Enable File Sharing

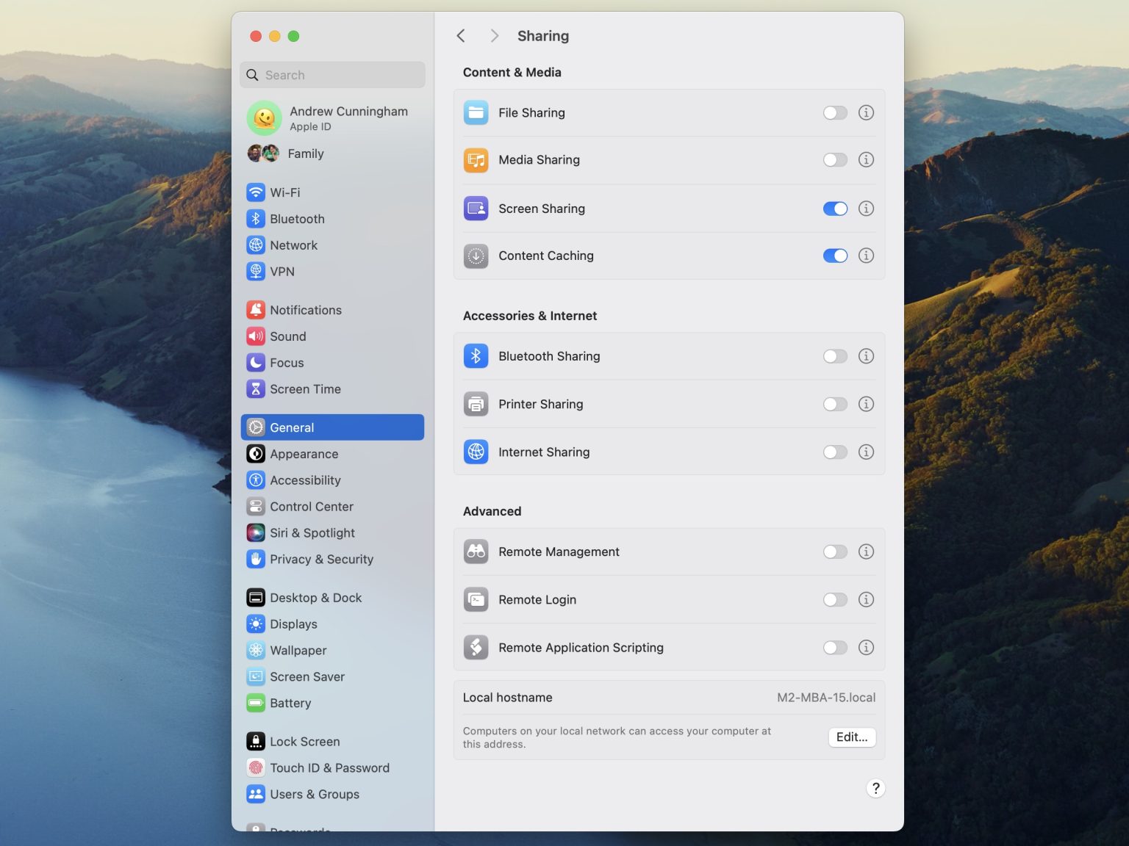(x=835, y=112)
